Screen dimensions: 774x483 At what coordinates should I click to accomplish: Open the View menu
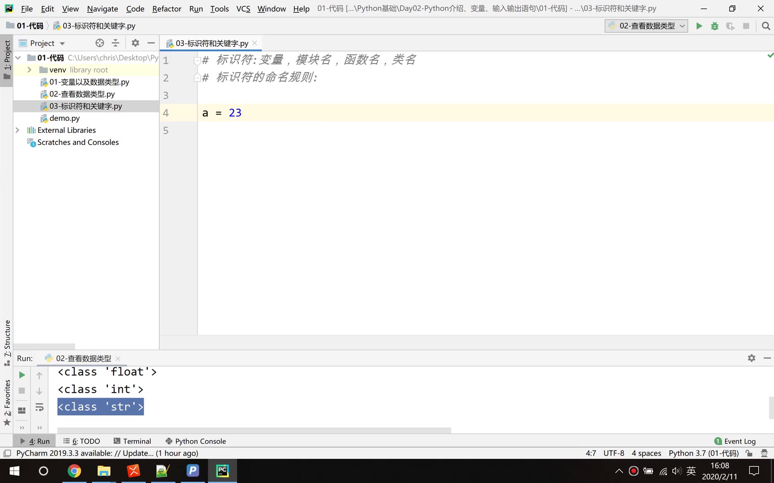point(70,8)
